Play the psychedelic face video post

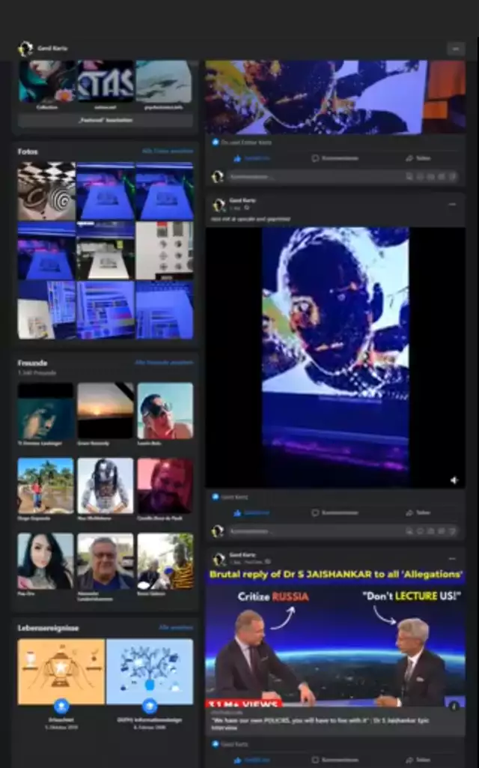click(x=335, y=357)
